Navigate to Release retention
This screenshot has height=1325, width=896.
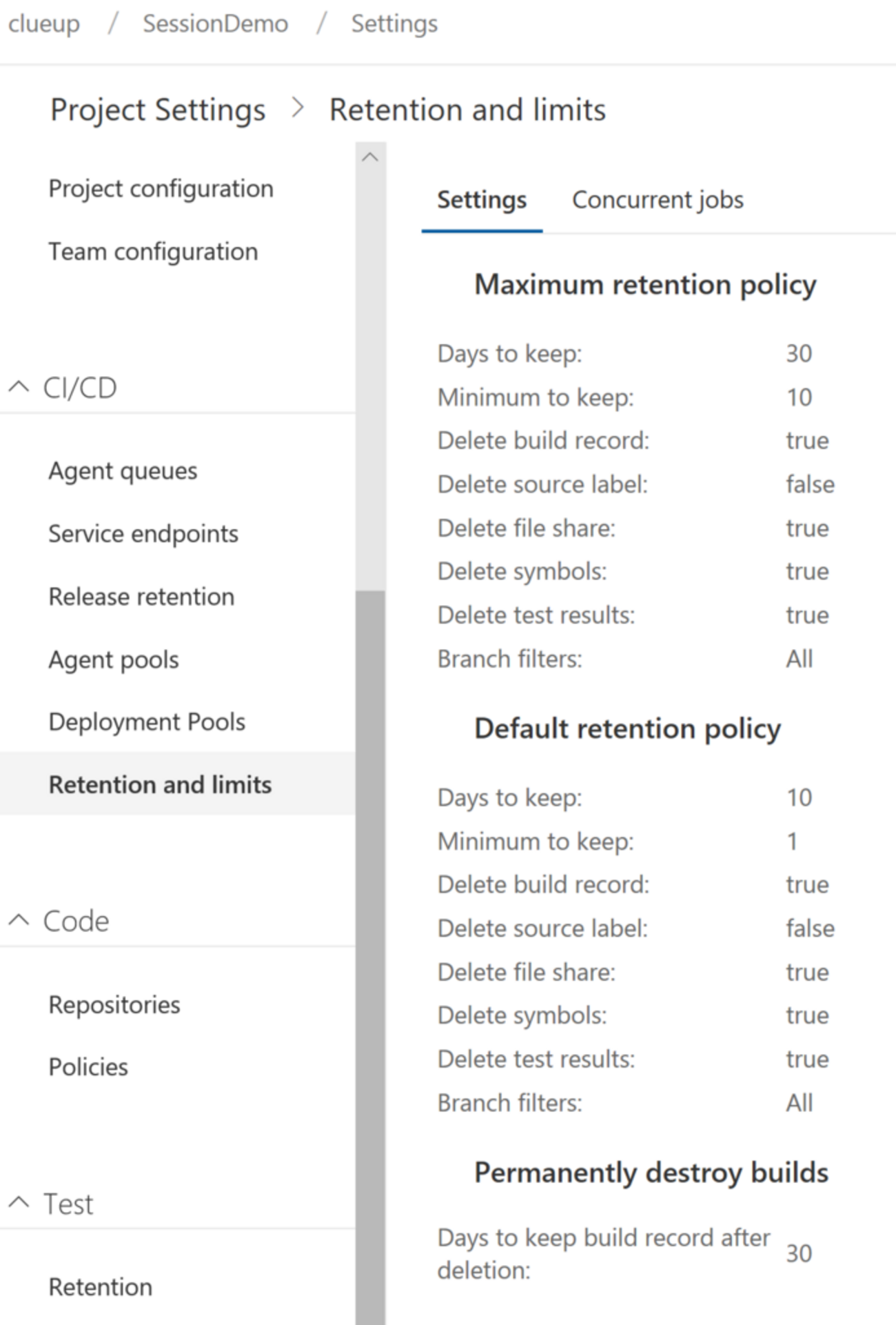(x=141, y=597)
